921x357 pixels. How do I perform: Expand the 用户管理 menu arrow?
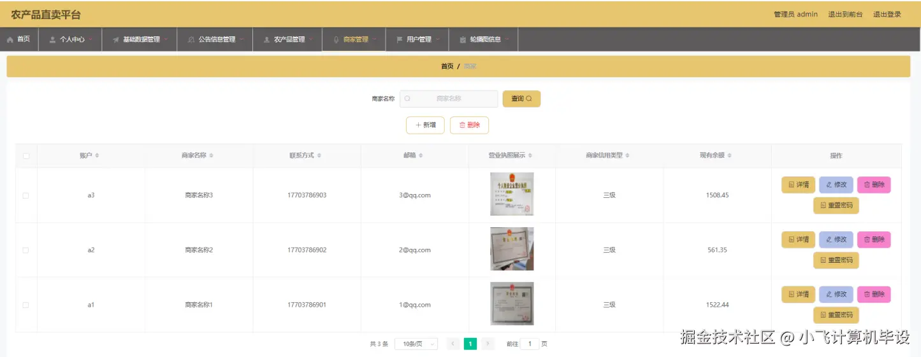click(x=437, y=39)
